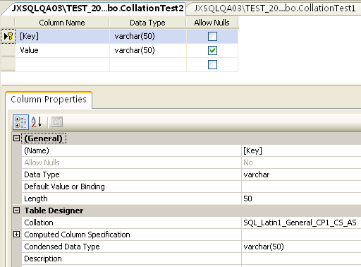The image size is (361, 267).
Task: Click varchar(50) data type for Value row
Action: click(x=148, y=50)
